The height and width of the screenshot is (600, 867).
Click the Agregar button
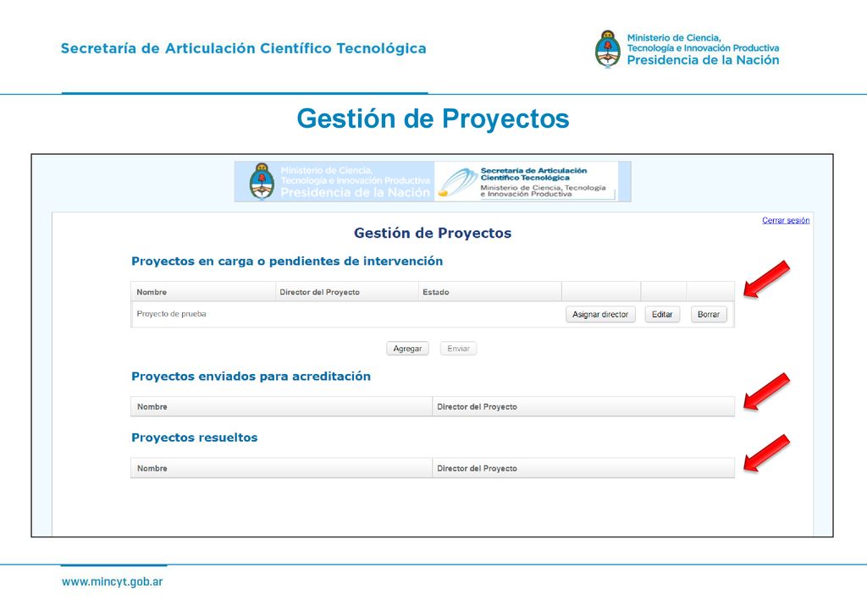pos(407,349)
